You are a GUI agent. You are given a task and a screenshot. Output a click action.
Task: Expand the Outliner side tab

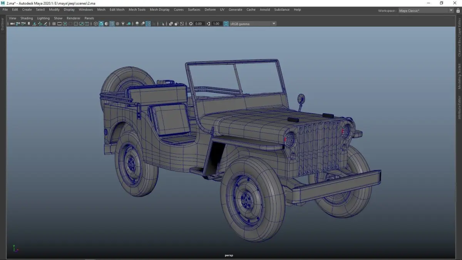(x=2, y=24)
